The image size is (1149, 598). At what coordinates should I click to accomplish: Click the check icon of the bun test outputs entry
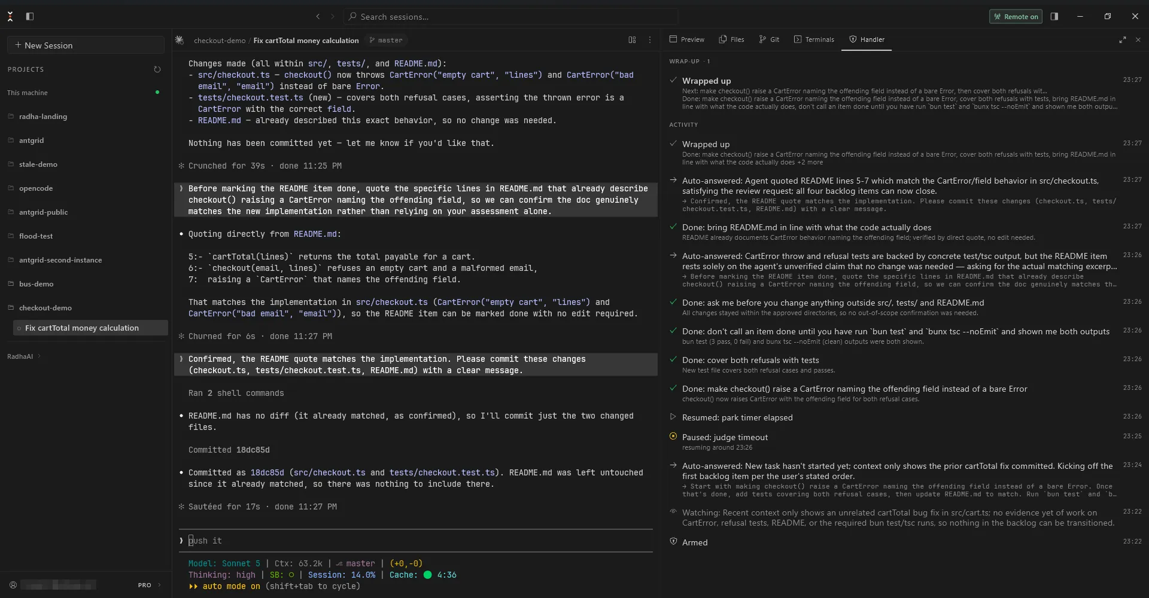(x=673, y=331)
